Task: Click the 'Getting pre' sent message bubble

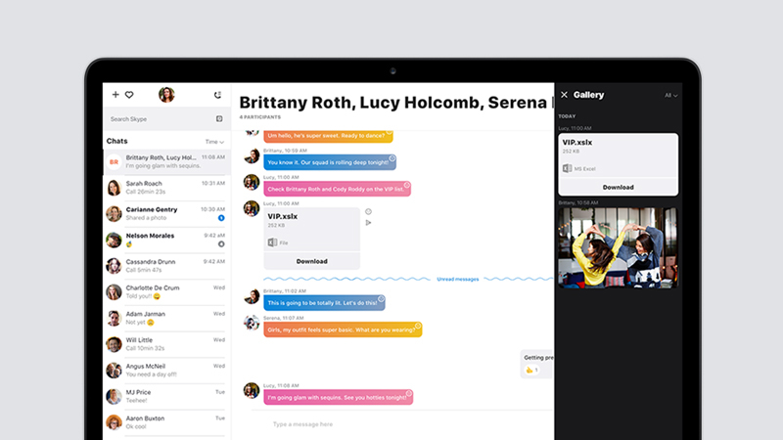Action: tap(537, 364)
